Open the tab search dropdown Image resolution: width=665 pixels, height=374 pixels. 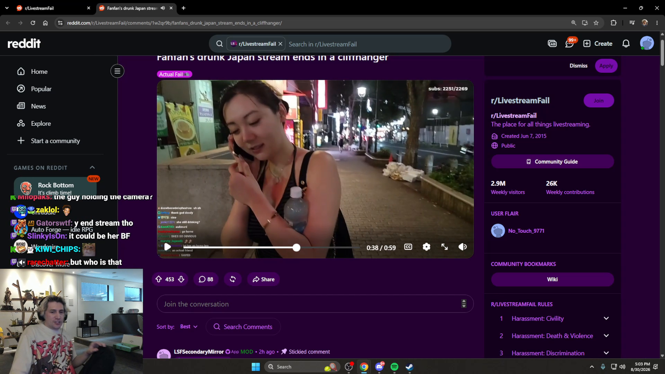coord(7,8)
